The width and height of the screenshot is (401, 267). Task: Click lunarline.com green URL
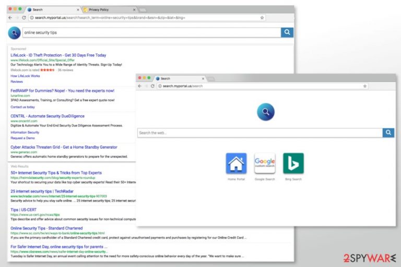click(20, 95)
